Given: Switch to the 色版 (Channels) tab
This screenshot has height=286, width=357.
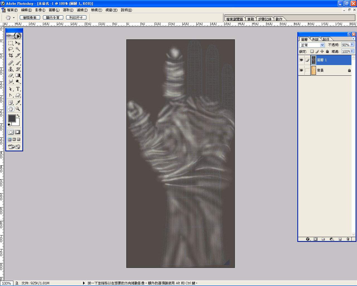Looking at the screenshot, I should click(x=315, y=39).
